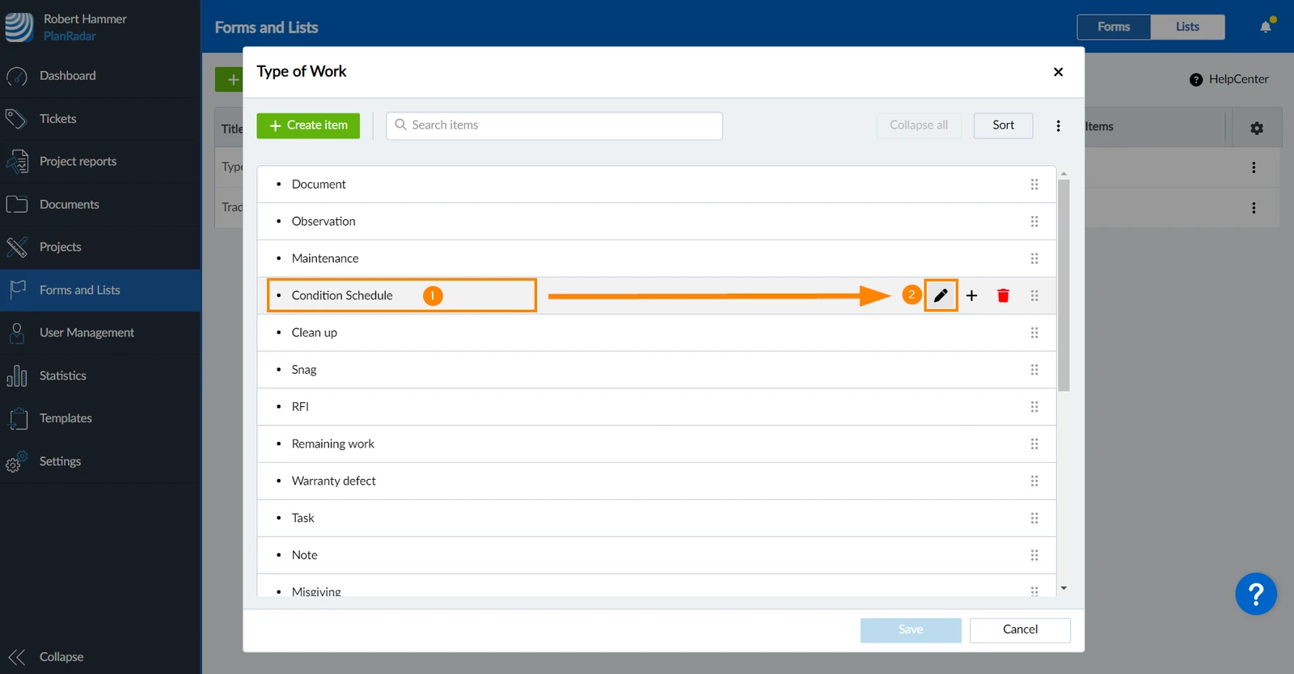Screen dimensions: 1294x674
Task: Grab drag handle of Snag row
Action: (x=1034, y=370)
